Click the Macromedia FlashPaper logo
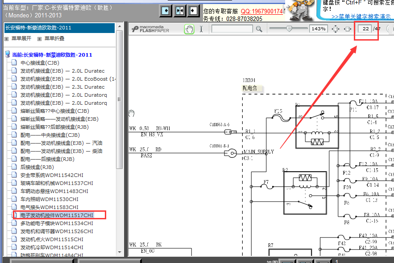The width and height of the screenshot is (394, 263). pos(150,29)
